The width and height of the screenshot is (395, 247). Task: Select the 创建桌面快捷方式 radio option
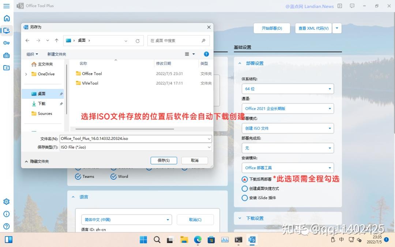[x=244, y=188]
